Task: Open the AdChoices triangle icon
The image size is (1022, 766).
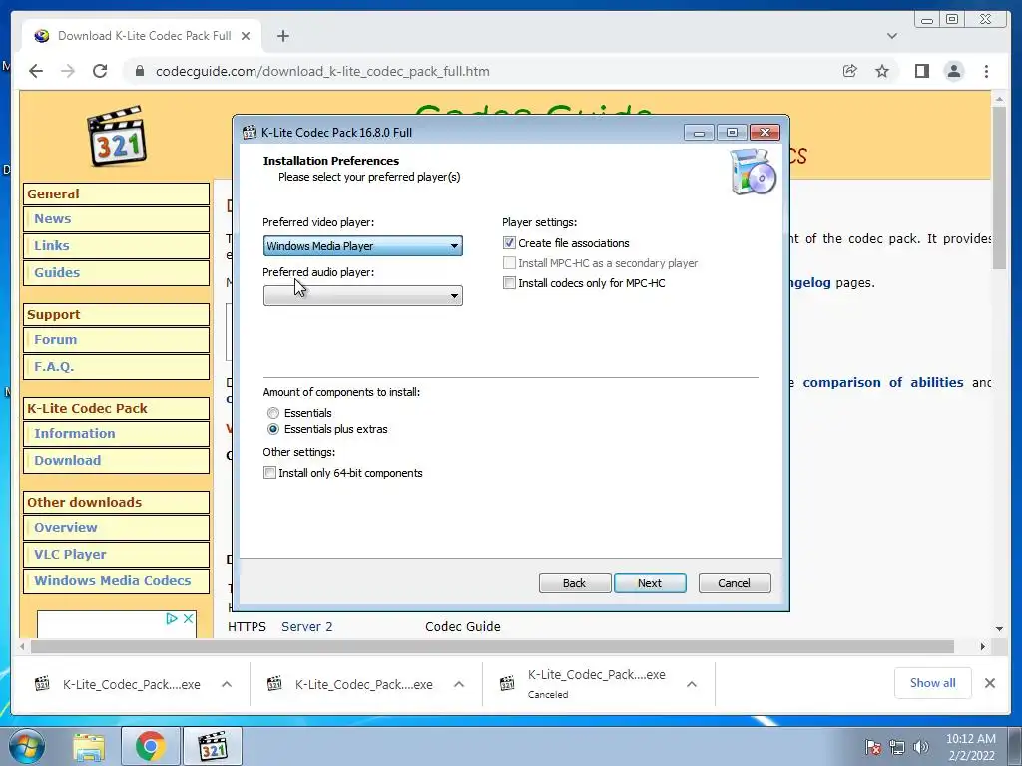Action: pos(172,618)
